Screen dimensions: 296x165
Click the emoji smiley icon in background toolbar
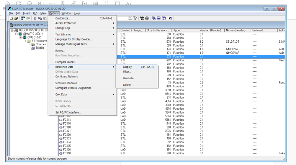[x=29, y=3]
